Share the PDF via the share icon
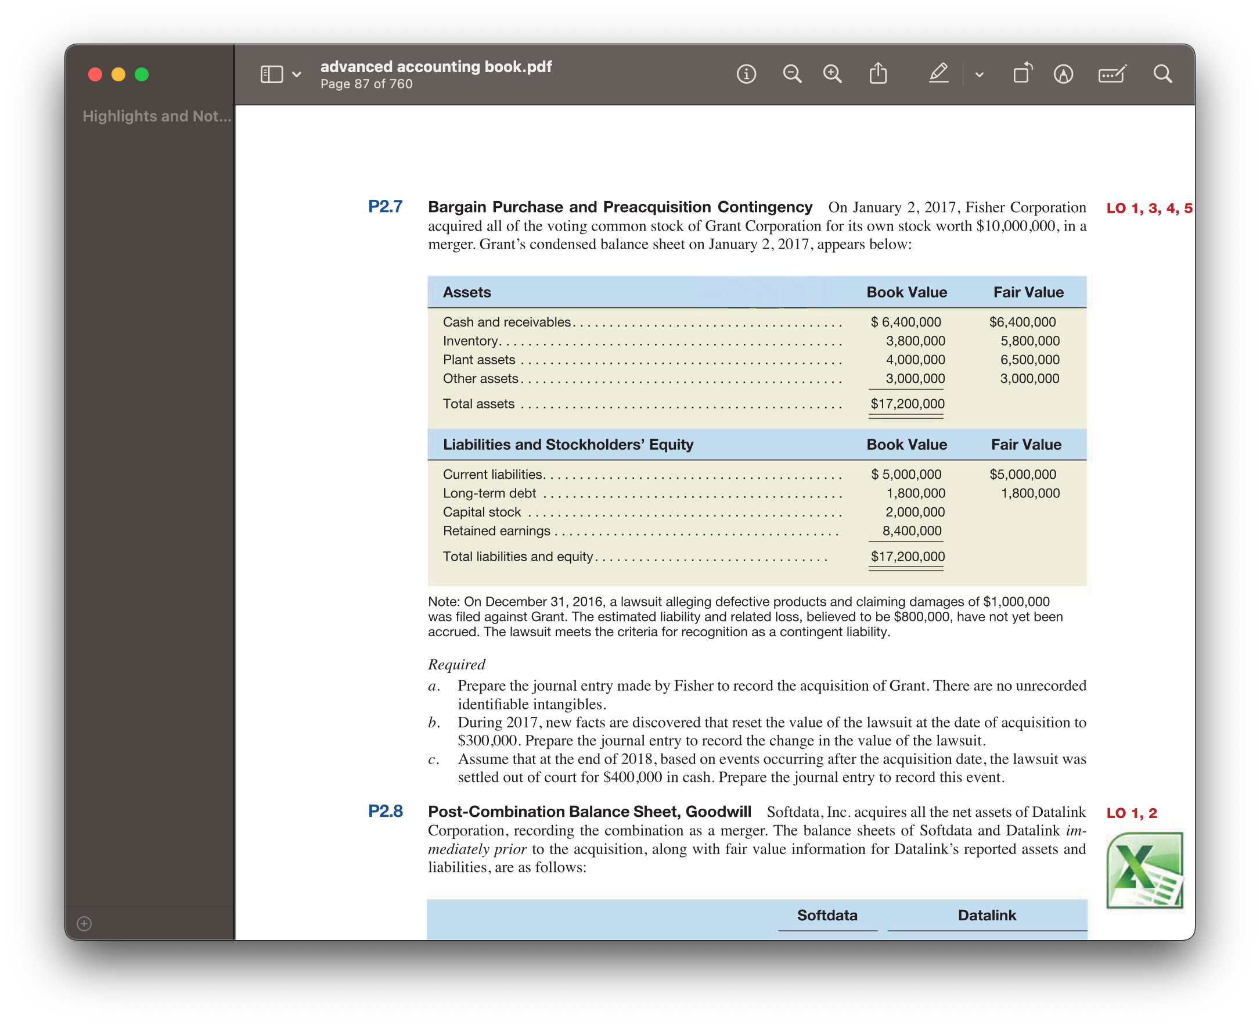Viewport: 1260px width, 1026px height. pyautogui.click(x=878, y=73)
